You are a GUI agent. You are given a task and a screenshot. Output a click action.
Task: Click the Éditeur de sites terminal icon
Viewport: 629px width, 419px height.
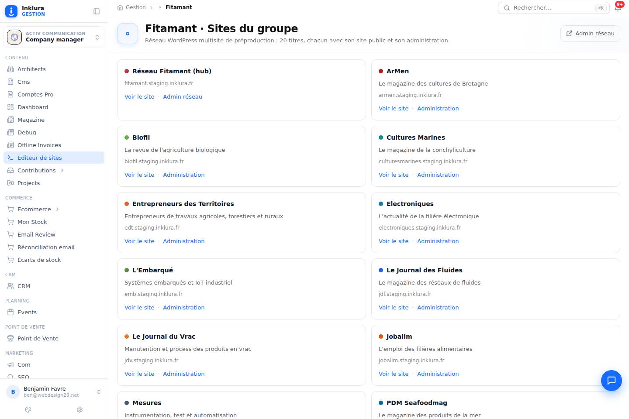[x=10, y=158]
